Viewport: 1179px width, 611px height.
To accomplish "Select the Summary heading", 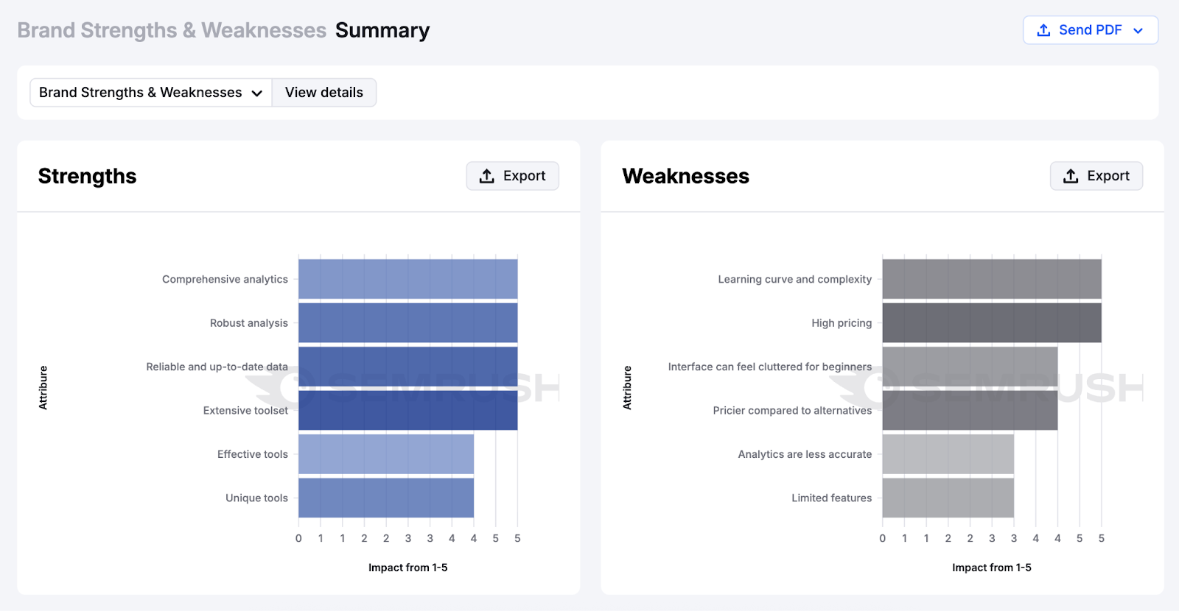I will pyautogui.click(x=382, y=30).
